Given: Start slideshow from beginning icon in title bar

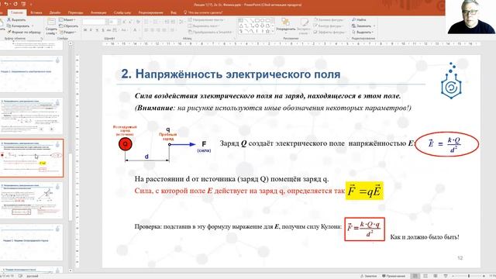Looking at the screenshot, I should click(x=23, y=4).
